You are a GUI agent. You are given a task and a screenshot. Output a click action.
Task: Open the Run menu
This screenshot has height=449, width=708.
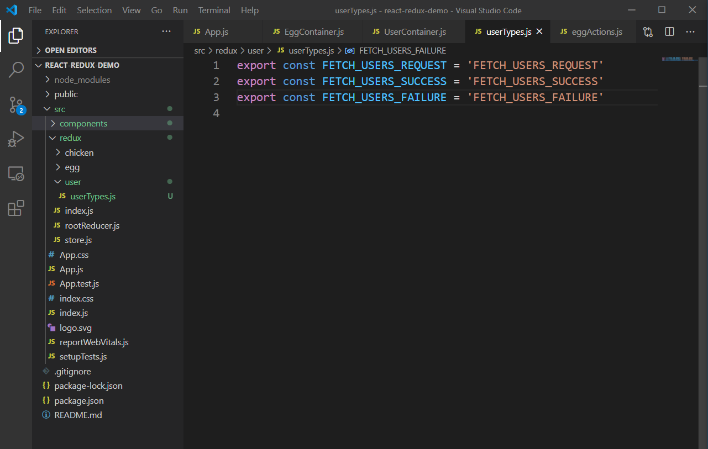click(x=180, y=10)
